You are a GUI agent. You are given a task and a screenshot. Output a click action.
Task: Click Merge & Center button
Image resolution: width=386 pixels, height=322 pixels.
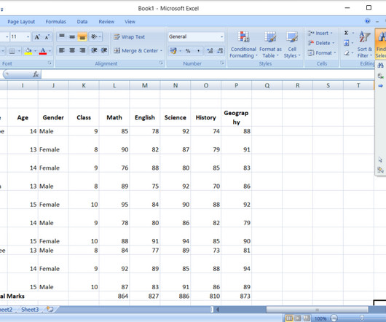(x=135, y=51)
